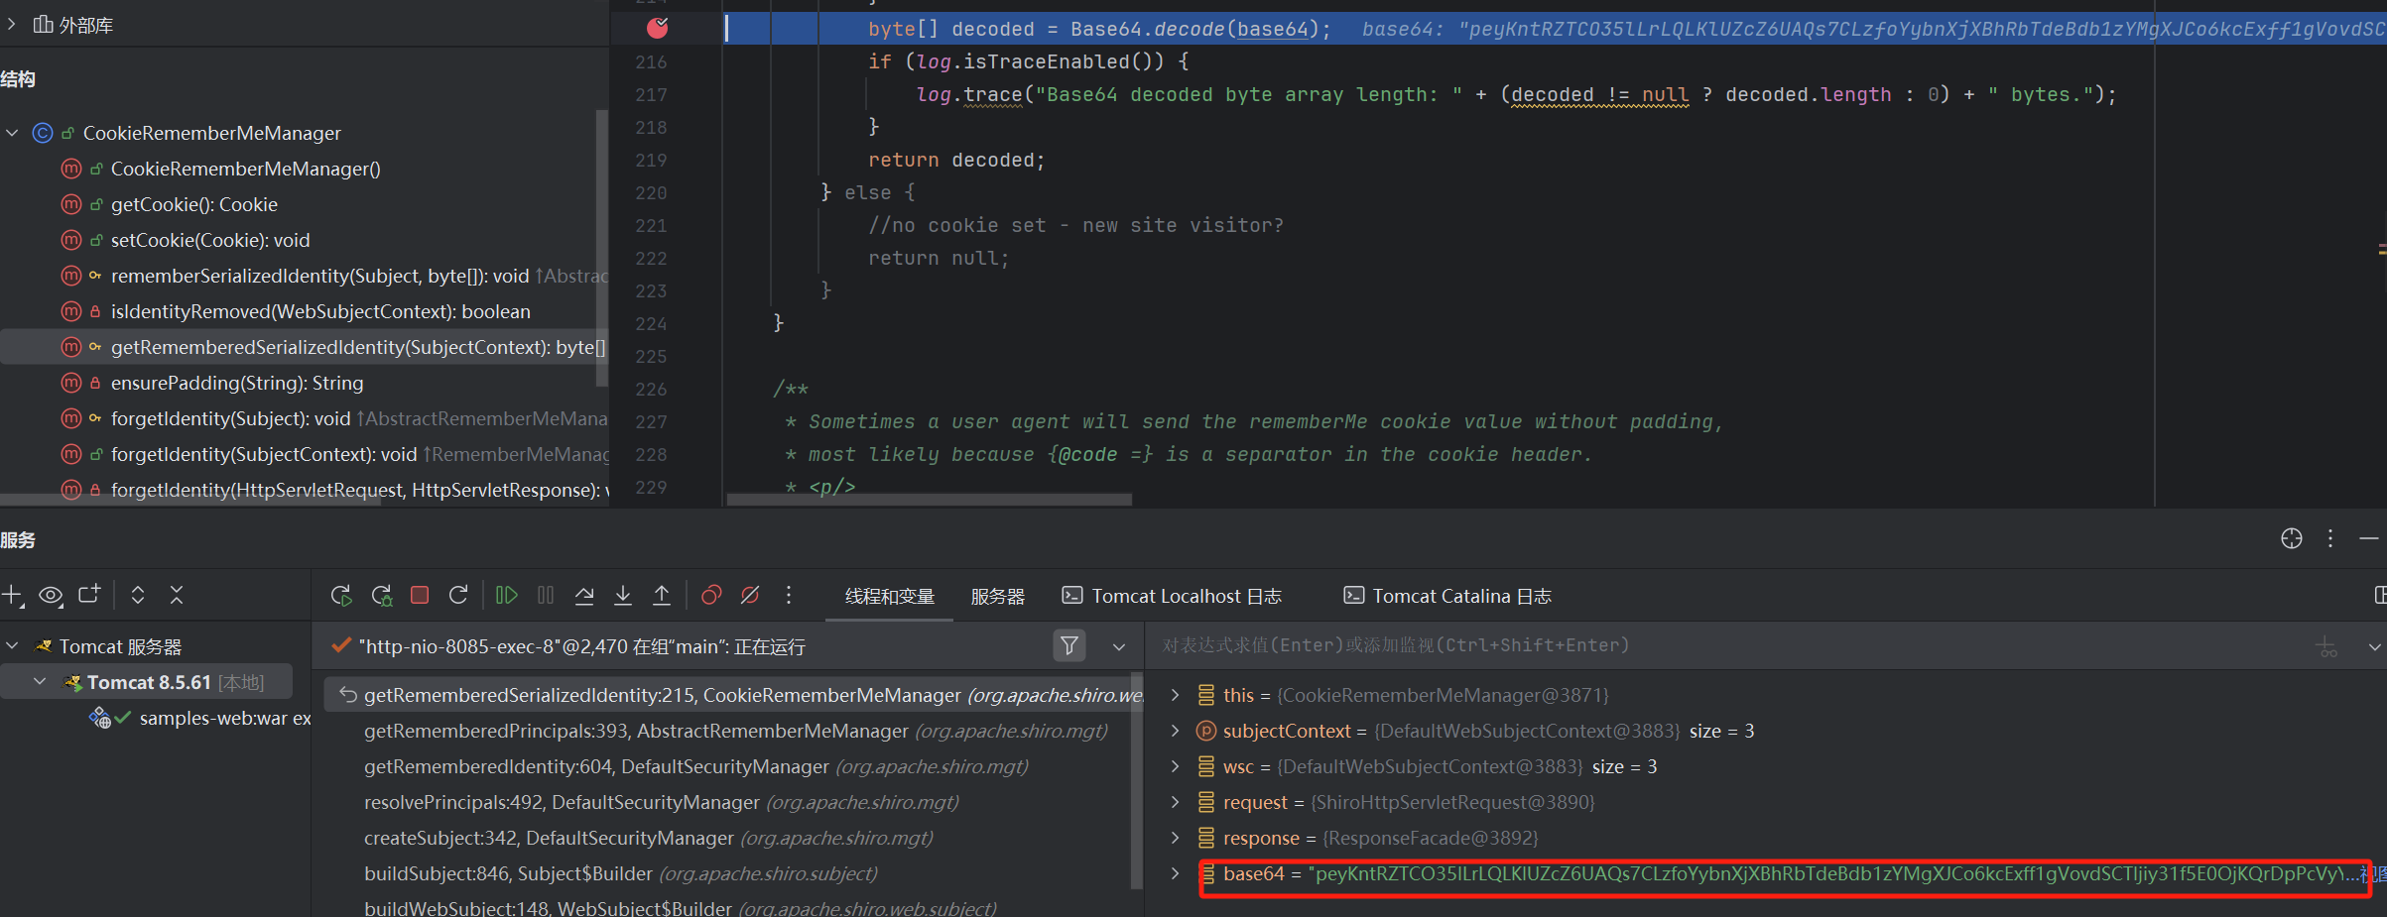Click the Rerun in debug mode icon
This screenshot has height=917, width=2387.
(381, 595)
